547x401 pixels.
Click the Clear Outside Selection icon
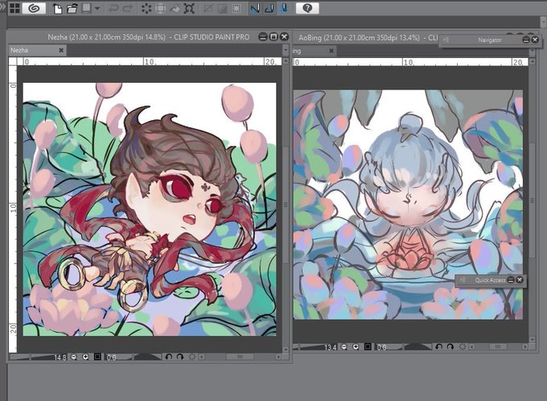(160, 9)
